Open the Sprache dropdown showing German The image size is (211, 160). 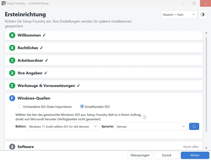pyautogui.click(x=151, y=126)
